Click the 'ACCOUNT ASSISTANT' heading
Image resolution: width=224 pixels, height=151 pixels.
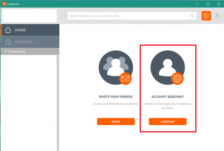167,97
